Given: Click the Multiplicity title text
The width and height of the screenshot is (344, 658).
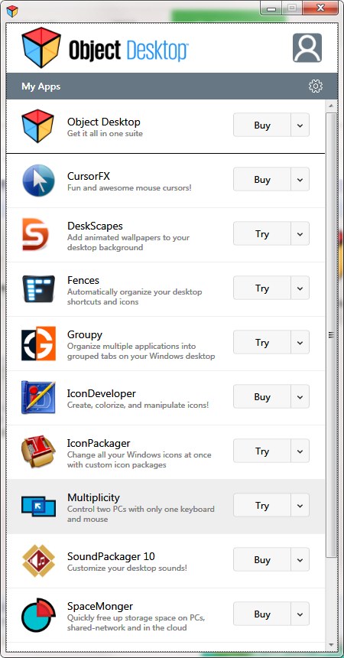Looking at the screenshot, I should (93, 497).
